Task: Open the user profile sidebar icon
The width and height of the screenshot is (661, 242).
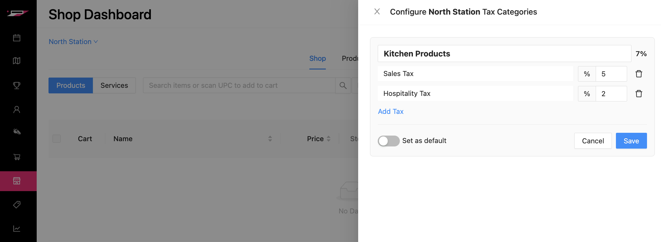Action: (x=17, y=110)
